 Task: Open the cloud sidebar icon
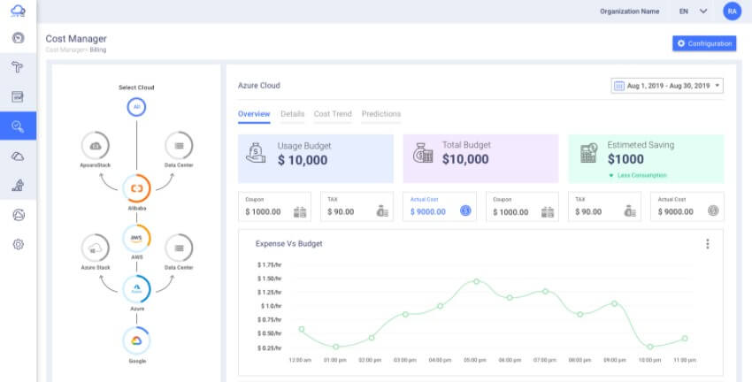click(x=18, y=157)
